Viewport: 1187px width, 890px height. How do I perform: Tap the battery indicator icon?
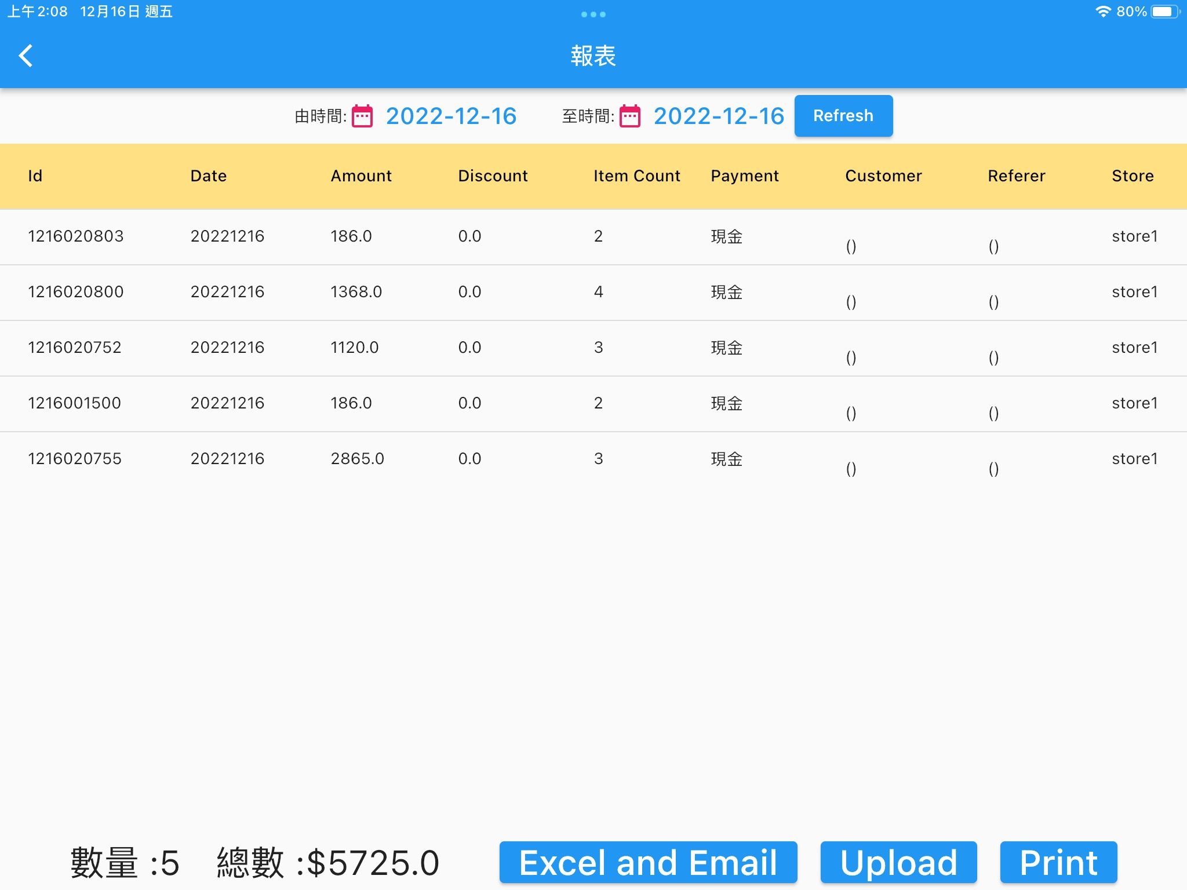point(1165,12)
